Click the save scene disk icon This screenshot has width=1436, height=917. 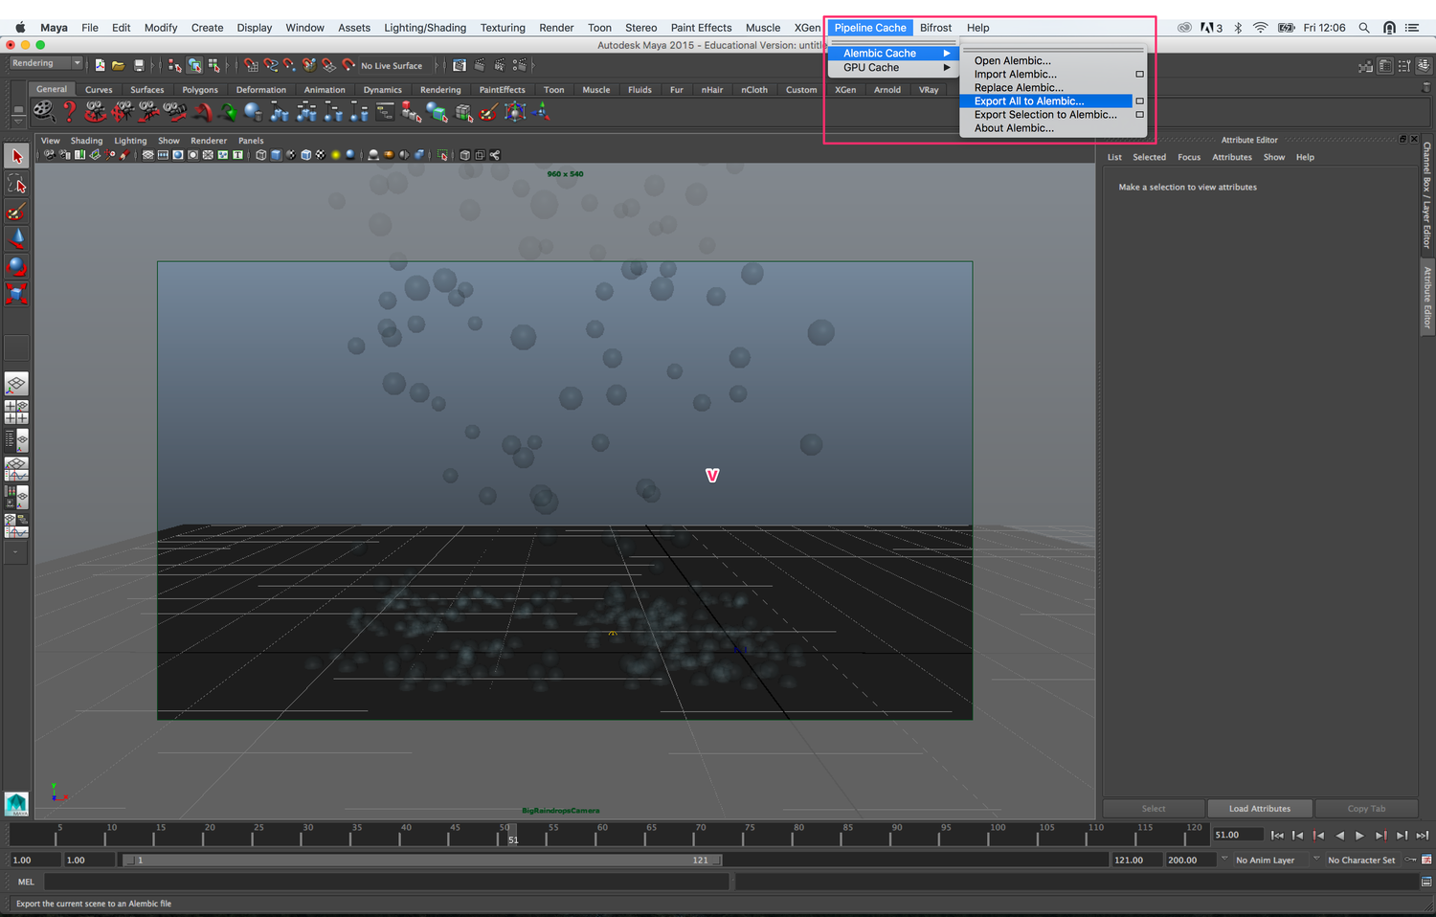pos(139,65)
